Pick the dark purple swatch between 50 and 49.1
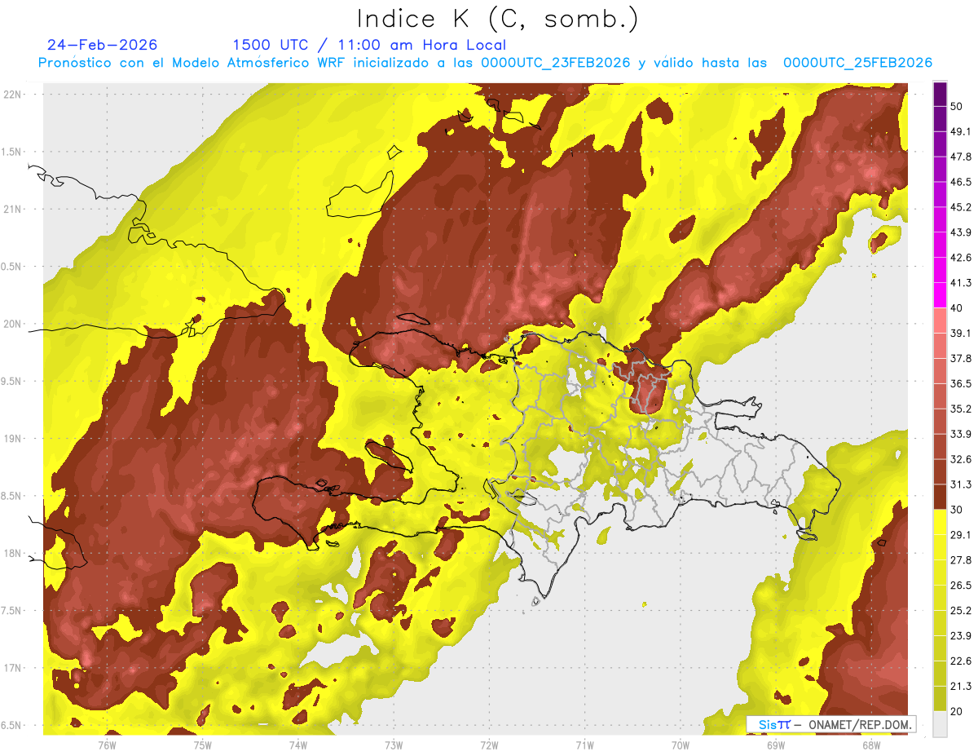The height and width of the screenshot is (756, 978). 940,119
